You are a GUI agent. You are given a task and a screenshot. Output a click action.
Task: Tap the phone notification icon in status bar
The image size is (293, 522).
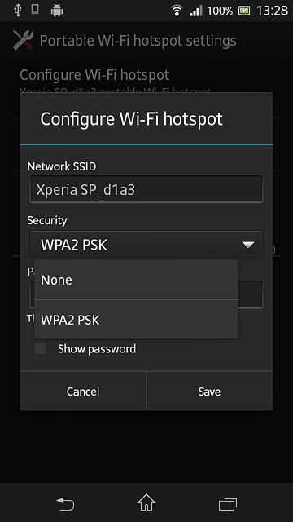tap(35, 9)
